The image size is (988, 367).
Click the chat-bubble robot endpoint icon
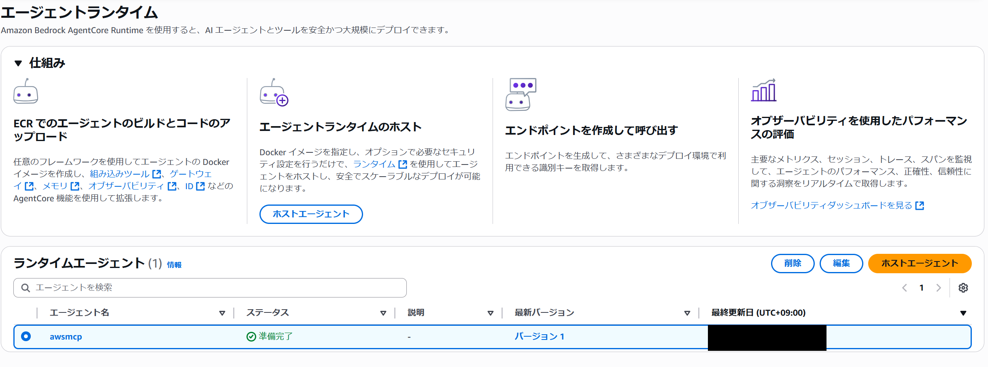(x=521, y=94)
